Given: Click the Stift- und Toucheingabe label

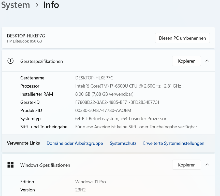Looking at the screenshot, I should click(x=44, y=127).
